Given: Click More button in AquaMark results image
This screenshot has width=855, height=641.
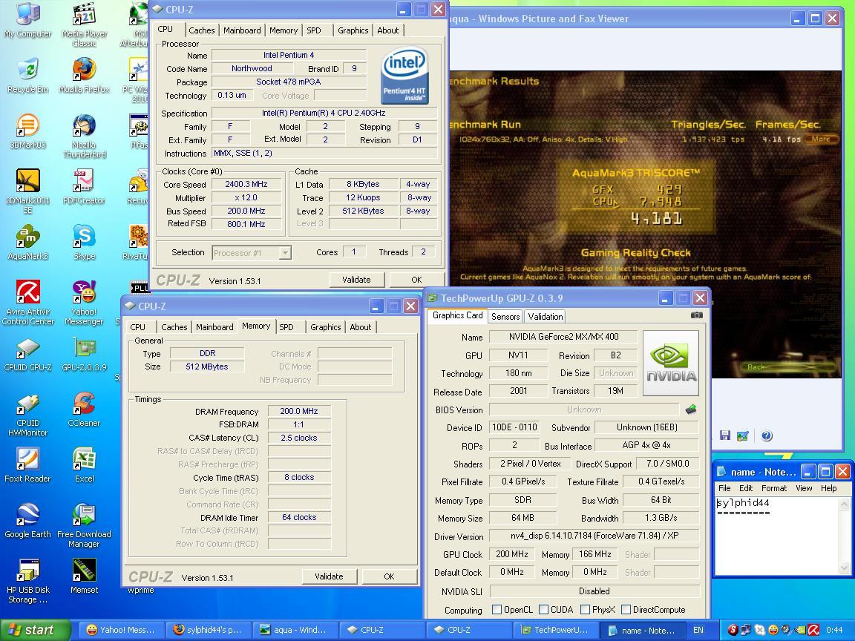Looking at the screenshot, I should (x=821, y=139).
